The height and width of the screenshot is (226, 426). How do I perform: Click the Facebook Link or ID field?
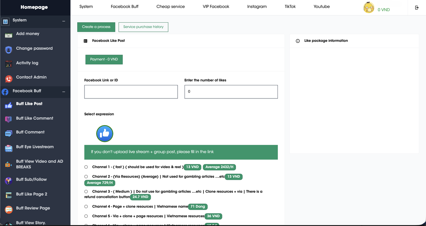pos(131,92)
